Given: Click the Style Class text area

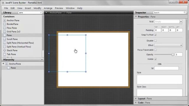Looking at the screenshot, I should click(x=159, y=92).
